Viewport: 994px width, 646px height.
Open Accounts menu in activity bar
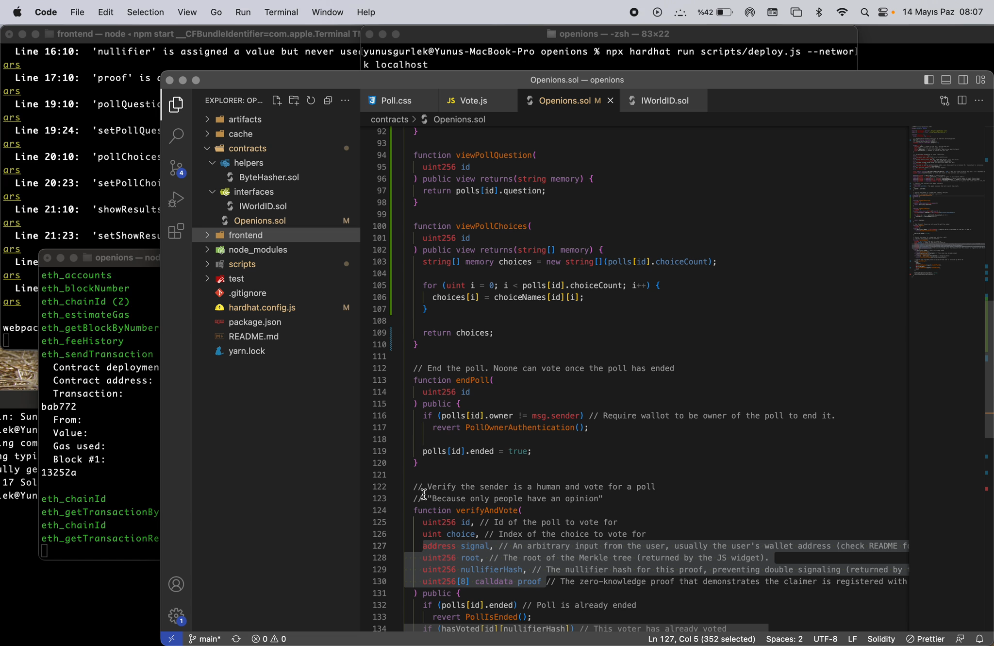click(x=176, y=584)
